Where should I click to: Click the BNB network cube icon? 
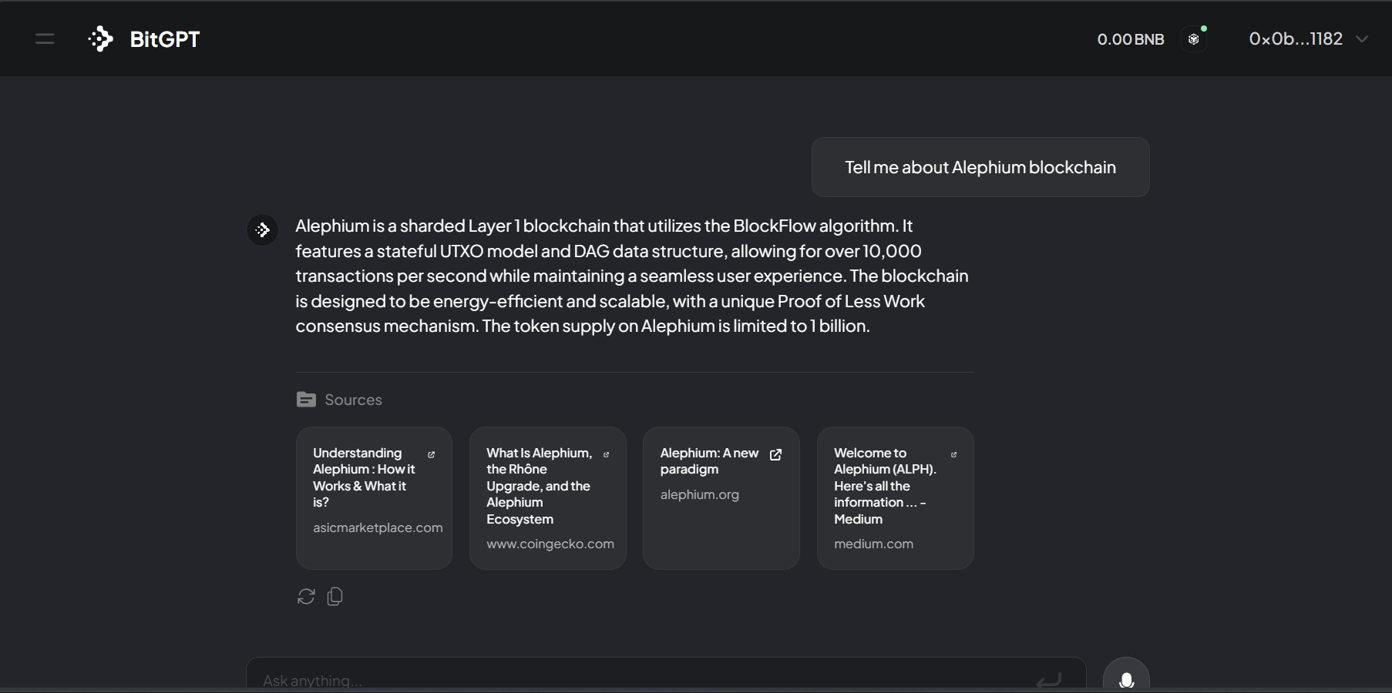pos(1193,39)
